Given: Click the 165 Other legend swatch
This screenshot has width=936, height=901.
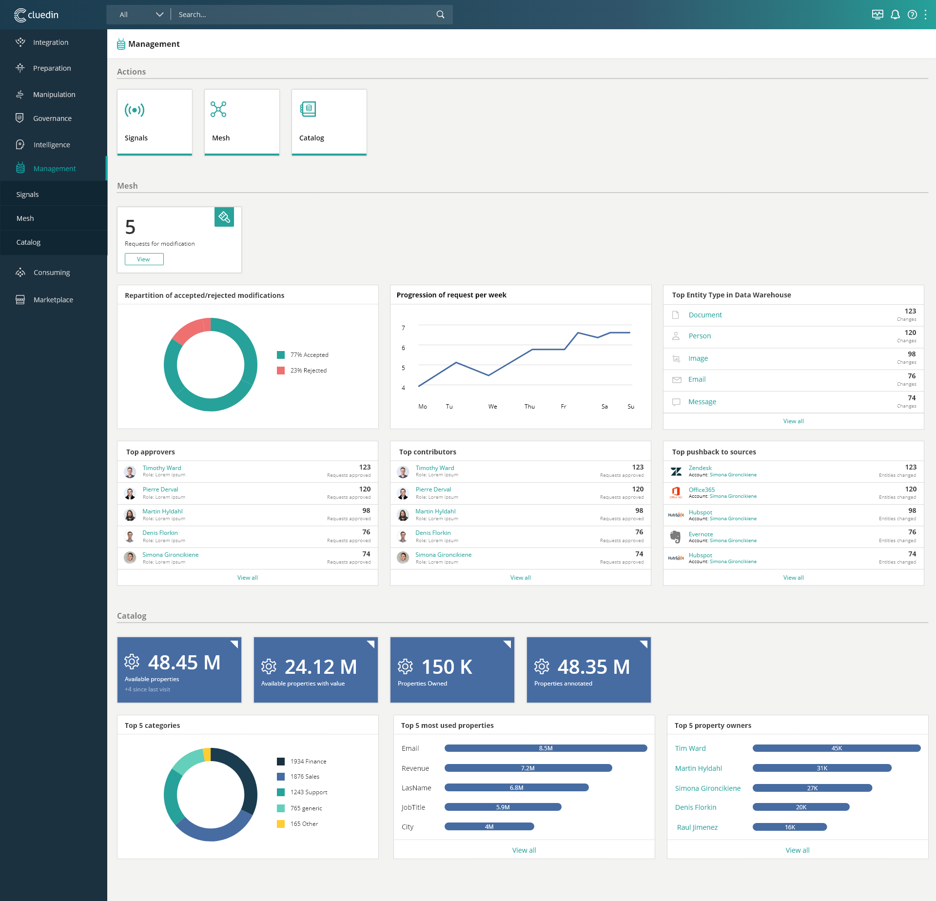Looking at the screenshot, I should point(281,823).
